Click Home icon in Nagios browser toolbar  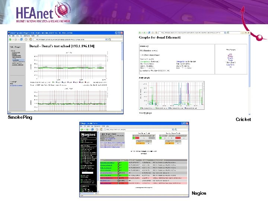101,130
